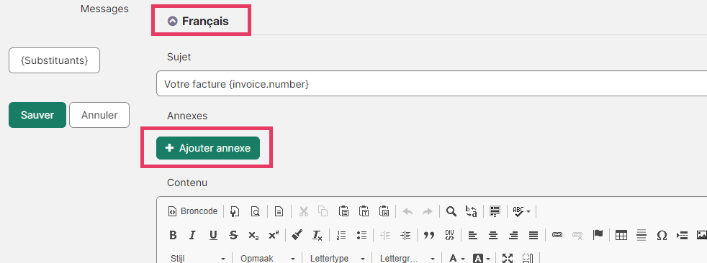Click the Annuler button
This screenshot has width=707, height=263.
point(99,115)
